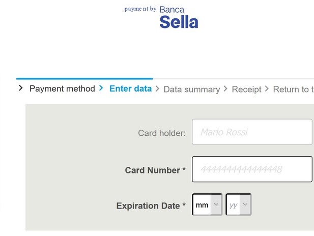
Task: Go to the Payment method step
Action: click(x=62, y=88)
